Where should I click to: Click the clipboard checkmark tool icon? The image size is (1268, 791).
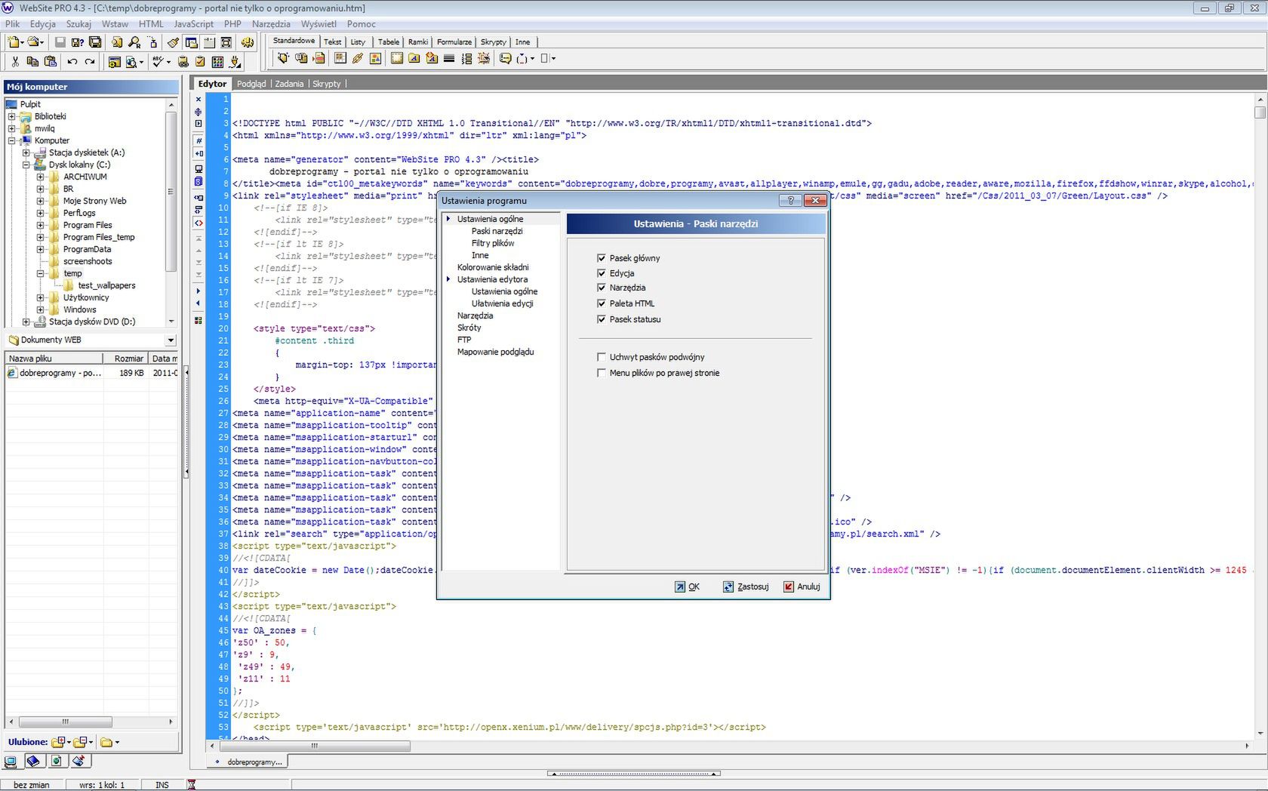(x=200, y=62)
